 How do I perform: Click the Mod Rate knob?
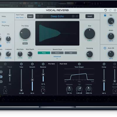(20, 54)
